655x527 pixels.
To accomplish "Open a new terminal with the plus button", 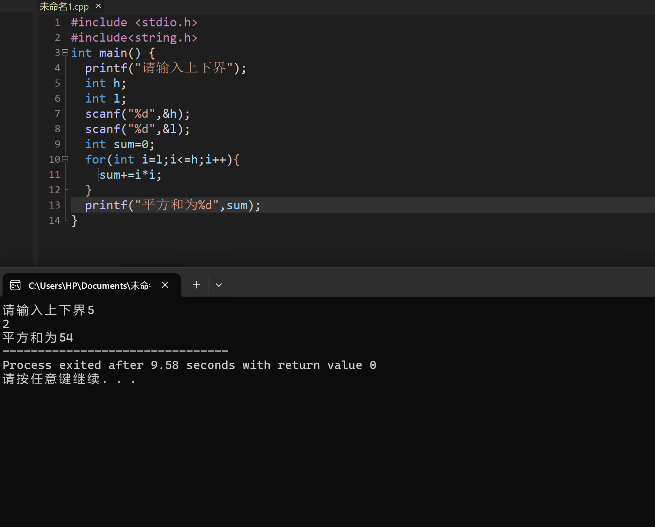I will (196, 285).
